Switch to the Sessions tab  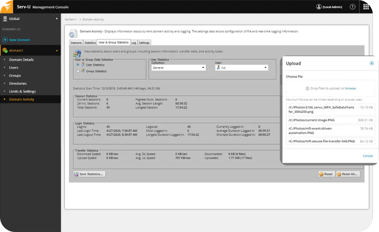click(76, 43)
